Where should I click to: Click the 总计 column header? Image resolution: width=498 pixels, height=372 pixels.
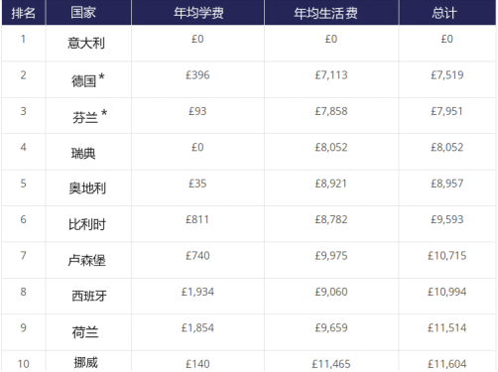click(x=444, y=13)
